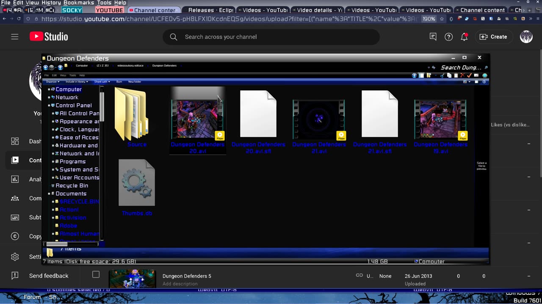Open the YouTube Studio help icon
This screenshot has width=542, height=304.
coord(448,37)
